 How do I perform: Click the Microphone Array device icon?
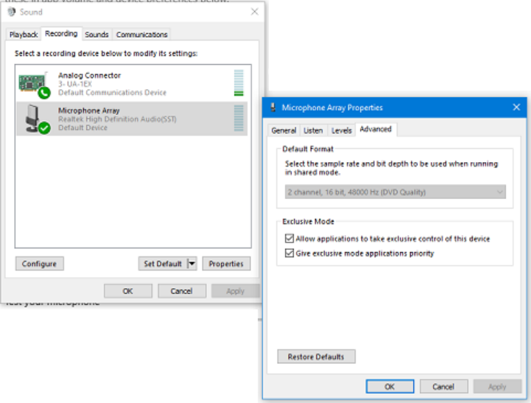(x=38, y=119)
